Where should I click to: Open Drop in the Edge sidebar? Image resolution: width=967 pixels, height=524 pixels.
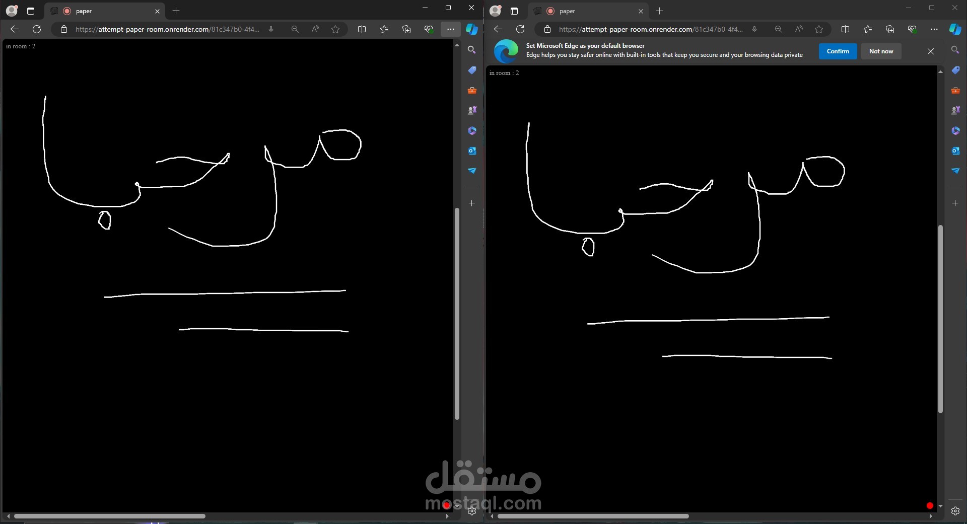click(472, 171)
